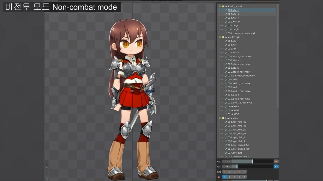Click the magnifier icon at viewport bottom-left
The height and width of the screenshot is (181, 323).
47,179
